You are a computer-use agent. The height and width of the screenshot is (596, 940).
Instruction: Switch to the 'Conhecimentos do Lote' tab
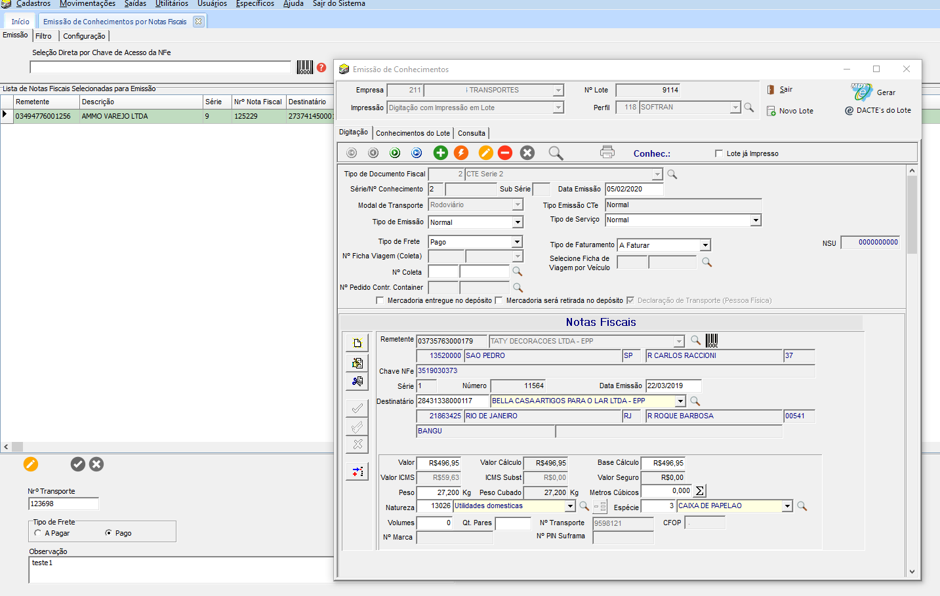413,133
